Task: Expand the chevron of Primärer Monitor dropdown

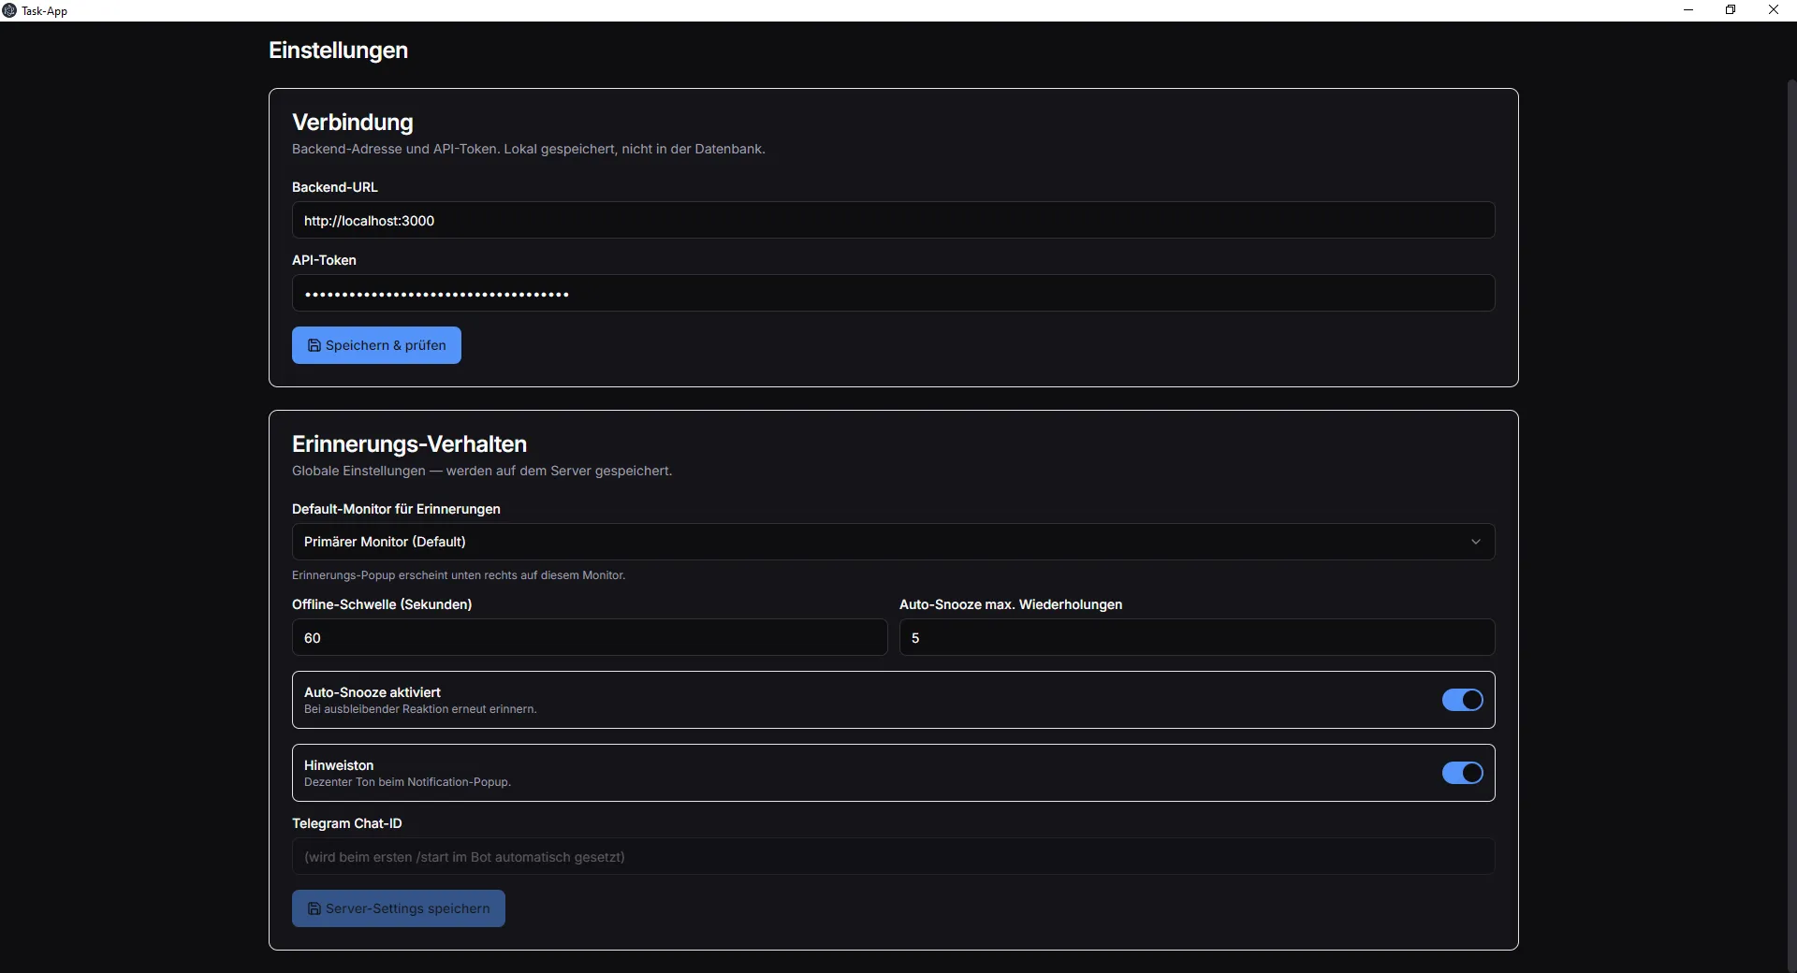Action: [1475, 542]
